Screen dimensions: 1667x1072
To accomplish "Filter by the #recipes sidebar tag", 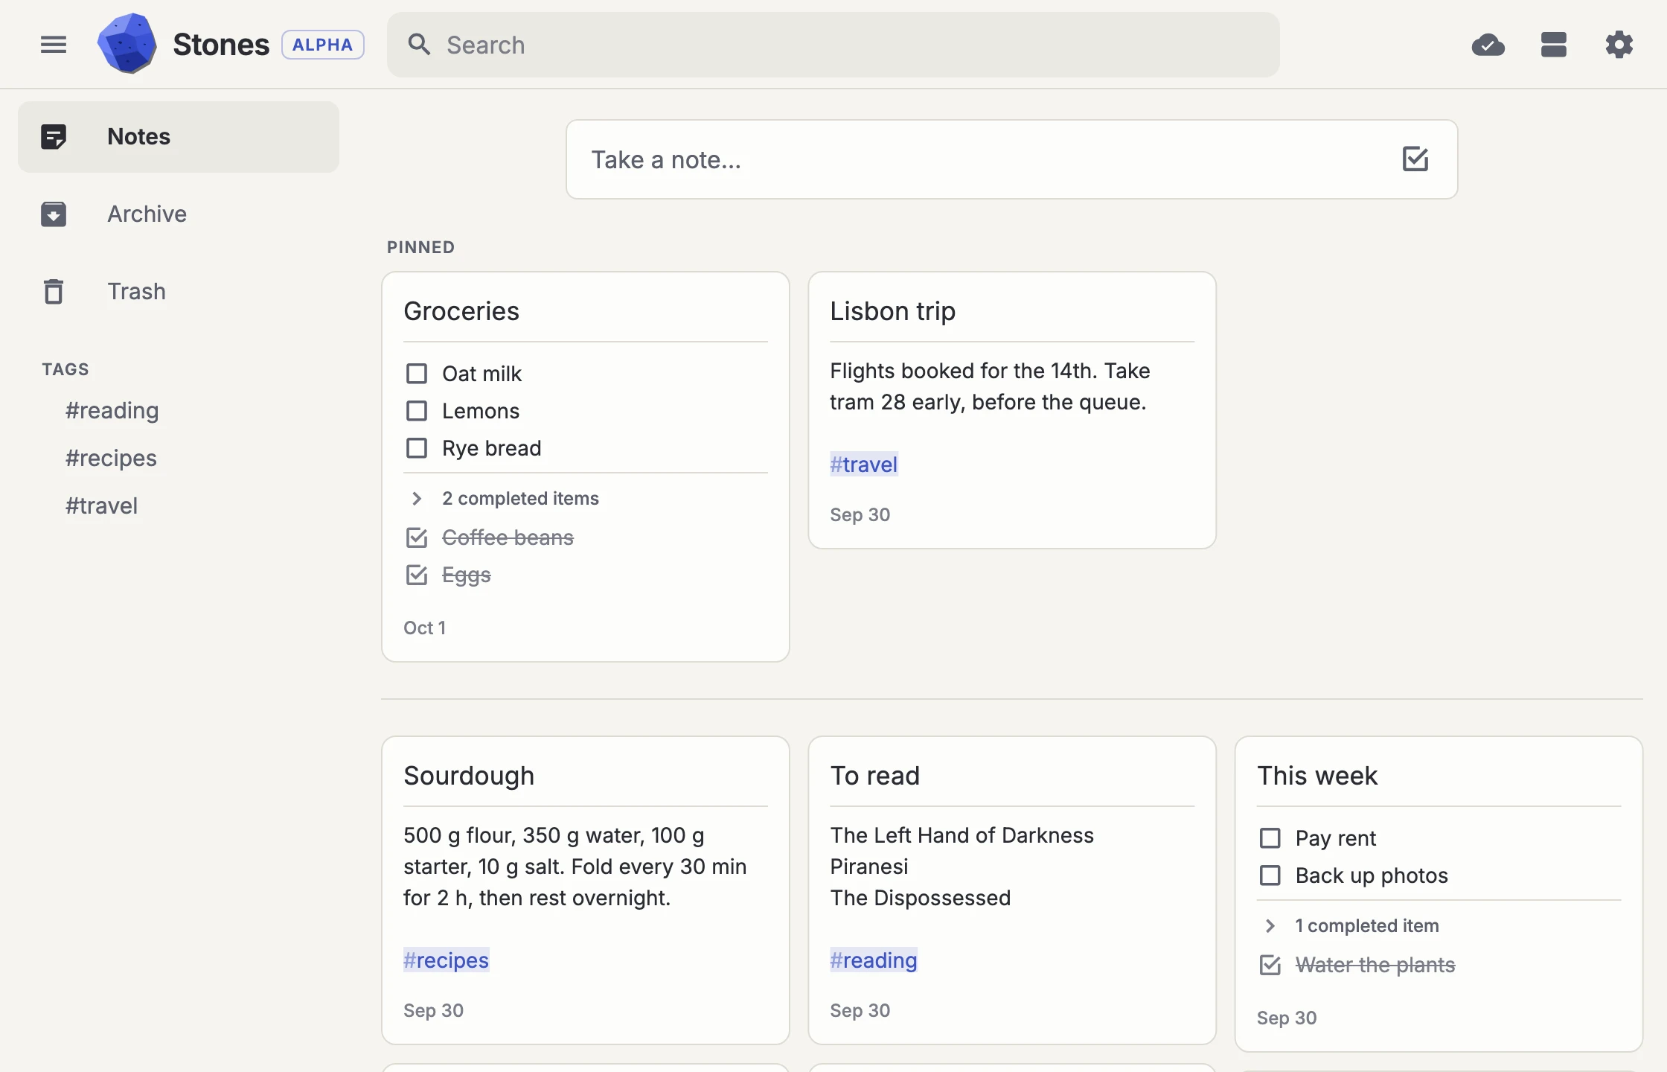I will point(111,459).
